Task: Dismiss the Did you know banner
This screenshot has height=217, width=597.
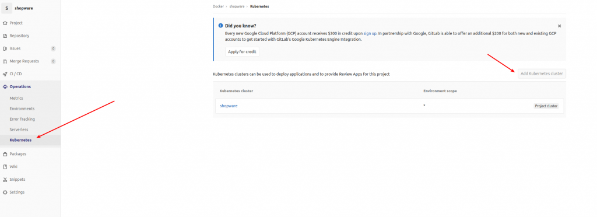Action: click(x=559, y=26)
